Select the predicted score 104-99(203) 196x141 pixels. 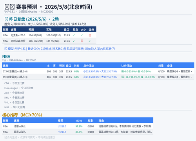point(35,35)
